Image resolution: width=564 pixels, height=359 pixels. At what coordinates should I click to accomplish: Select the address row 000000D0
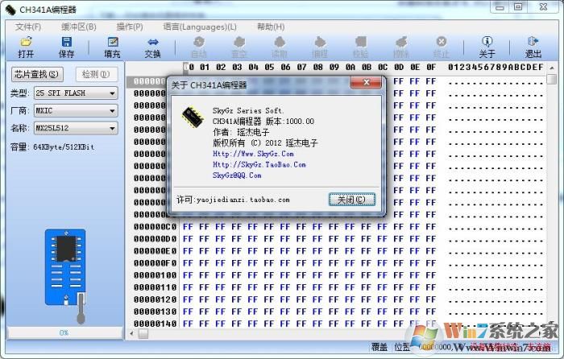coord(155,239)
